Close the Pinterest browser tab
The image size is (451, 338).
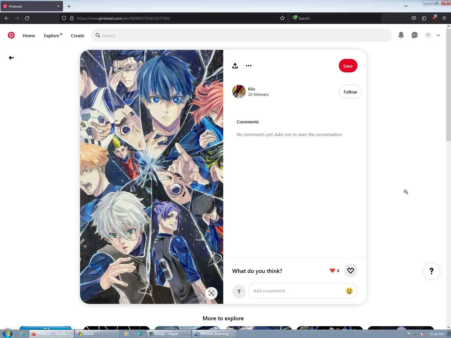58,6
